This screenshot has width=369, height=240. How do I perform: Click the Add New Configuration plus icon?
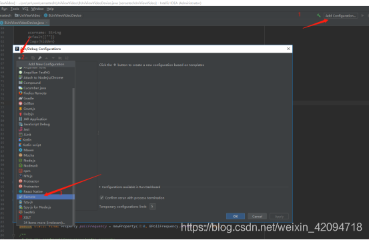pos(19,58)
